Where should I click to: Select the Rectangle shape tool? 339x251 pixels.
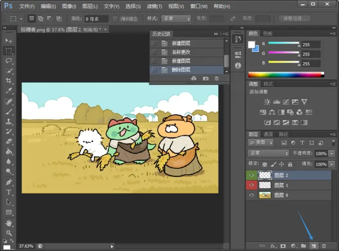tap(9, 212)
